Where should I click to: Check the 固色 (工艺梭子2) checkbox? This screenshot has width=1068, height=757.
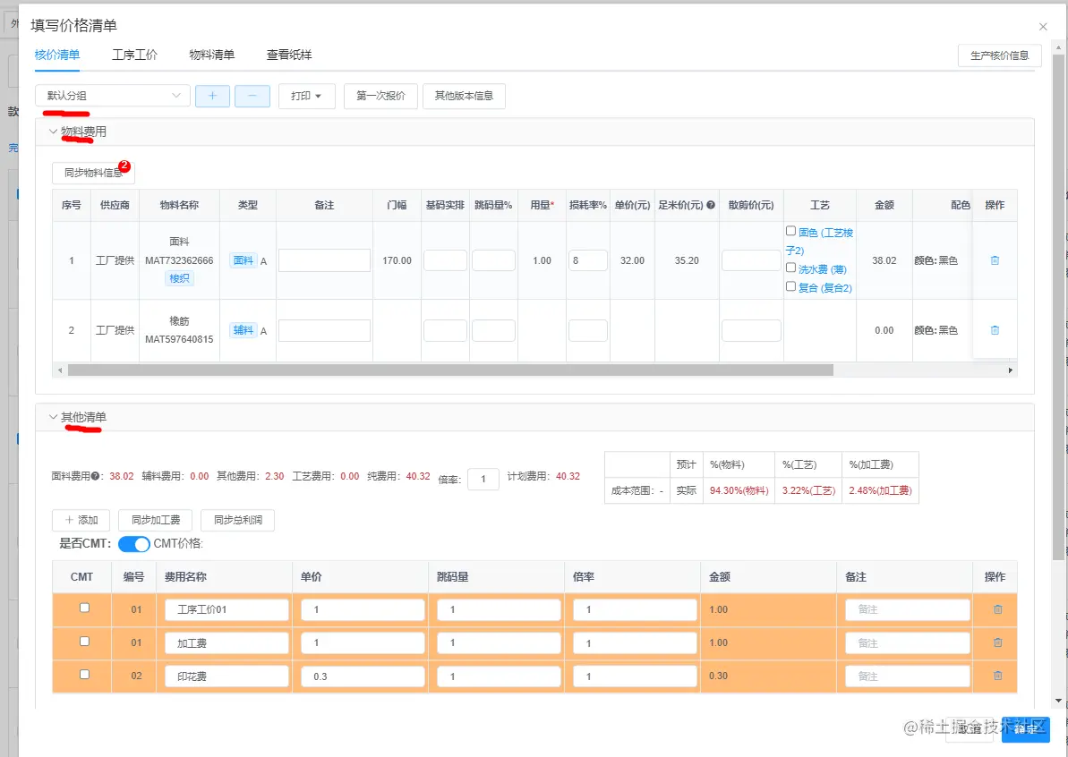pyautogui.click(x=790, y=232)
